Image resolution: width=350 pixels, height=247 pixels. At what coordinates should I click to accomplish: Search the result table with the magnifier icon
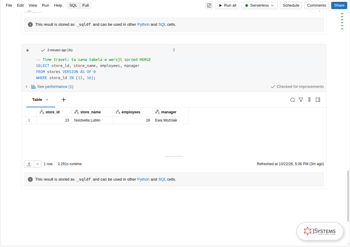pos(292,100)
